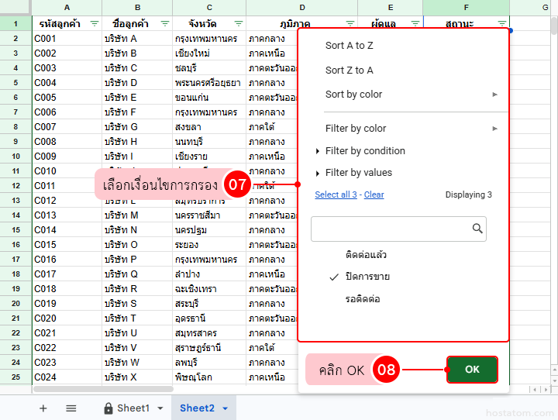Click cell พระนครศรีอยุธยา
558x420 pixels.
[x=209, y=83]
